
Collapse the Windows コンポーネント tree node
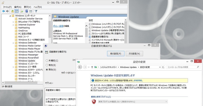(10, 16)
